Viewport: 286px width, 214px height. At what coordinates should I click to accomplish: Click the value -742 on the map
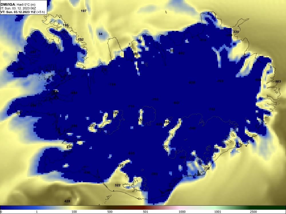[x=212, y=109]
